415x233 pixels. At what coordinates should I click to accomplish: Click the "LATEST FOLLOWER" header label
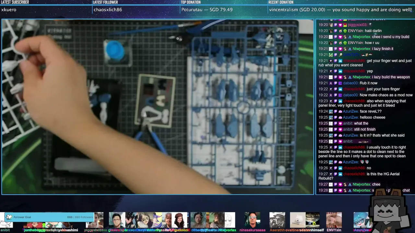pos(105,2)
